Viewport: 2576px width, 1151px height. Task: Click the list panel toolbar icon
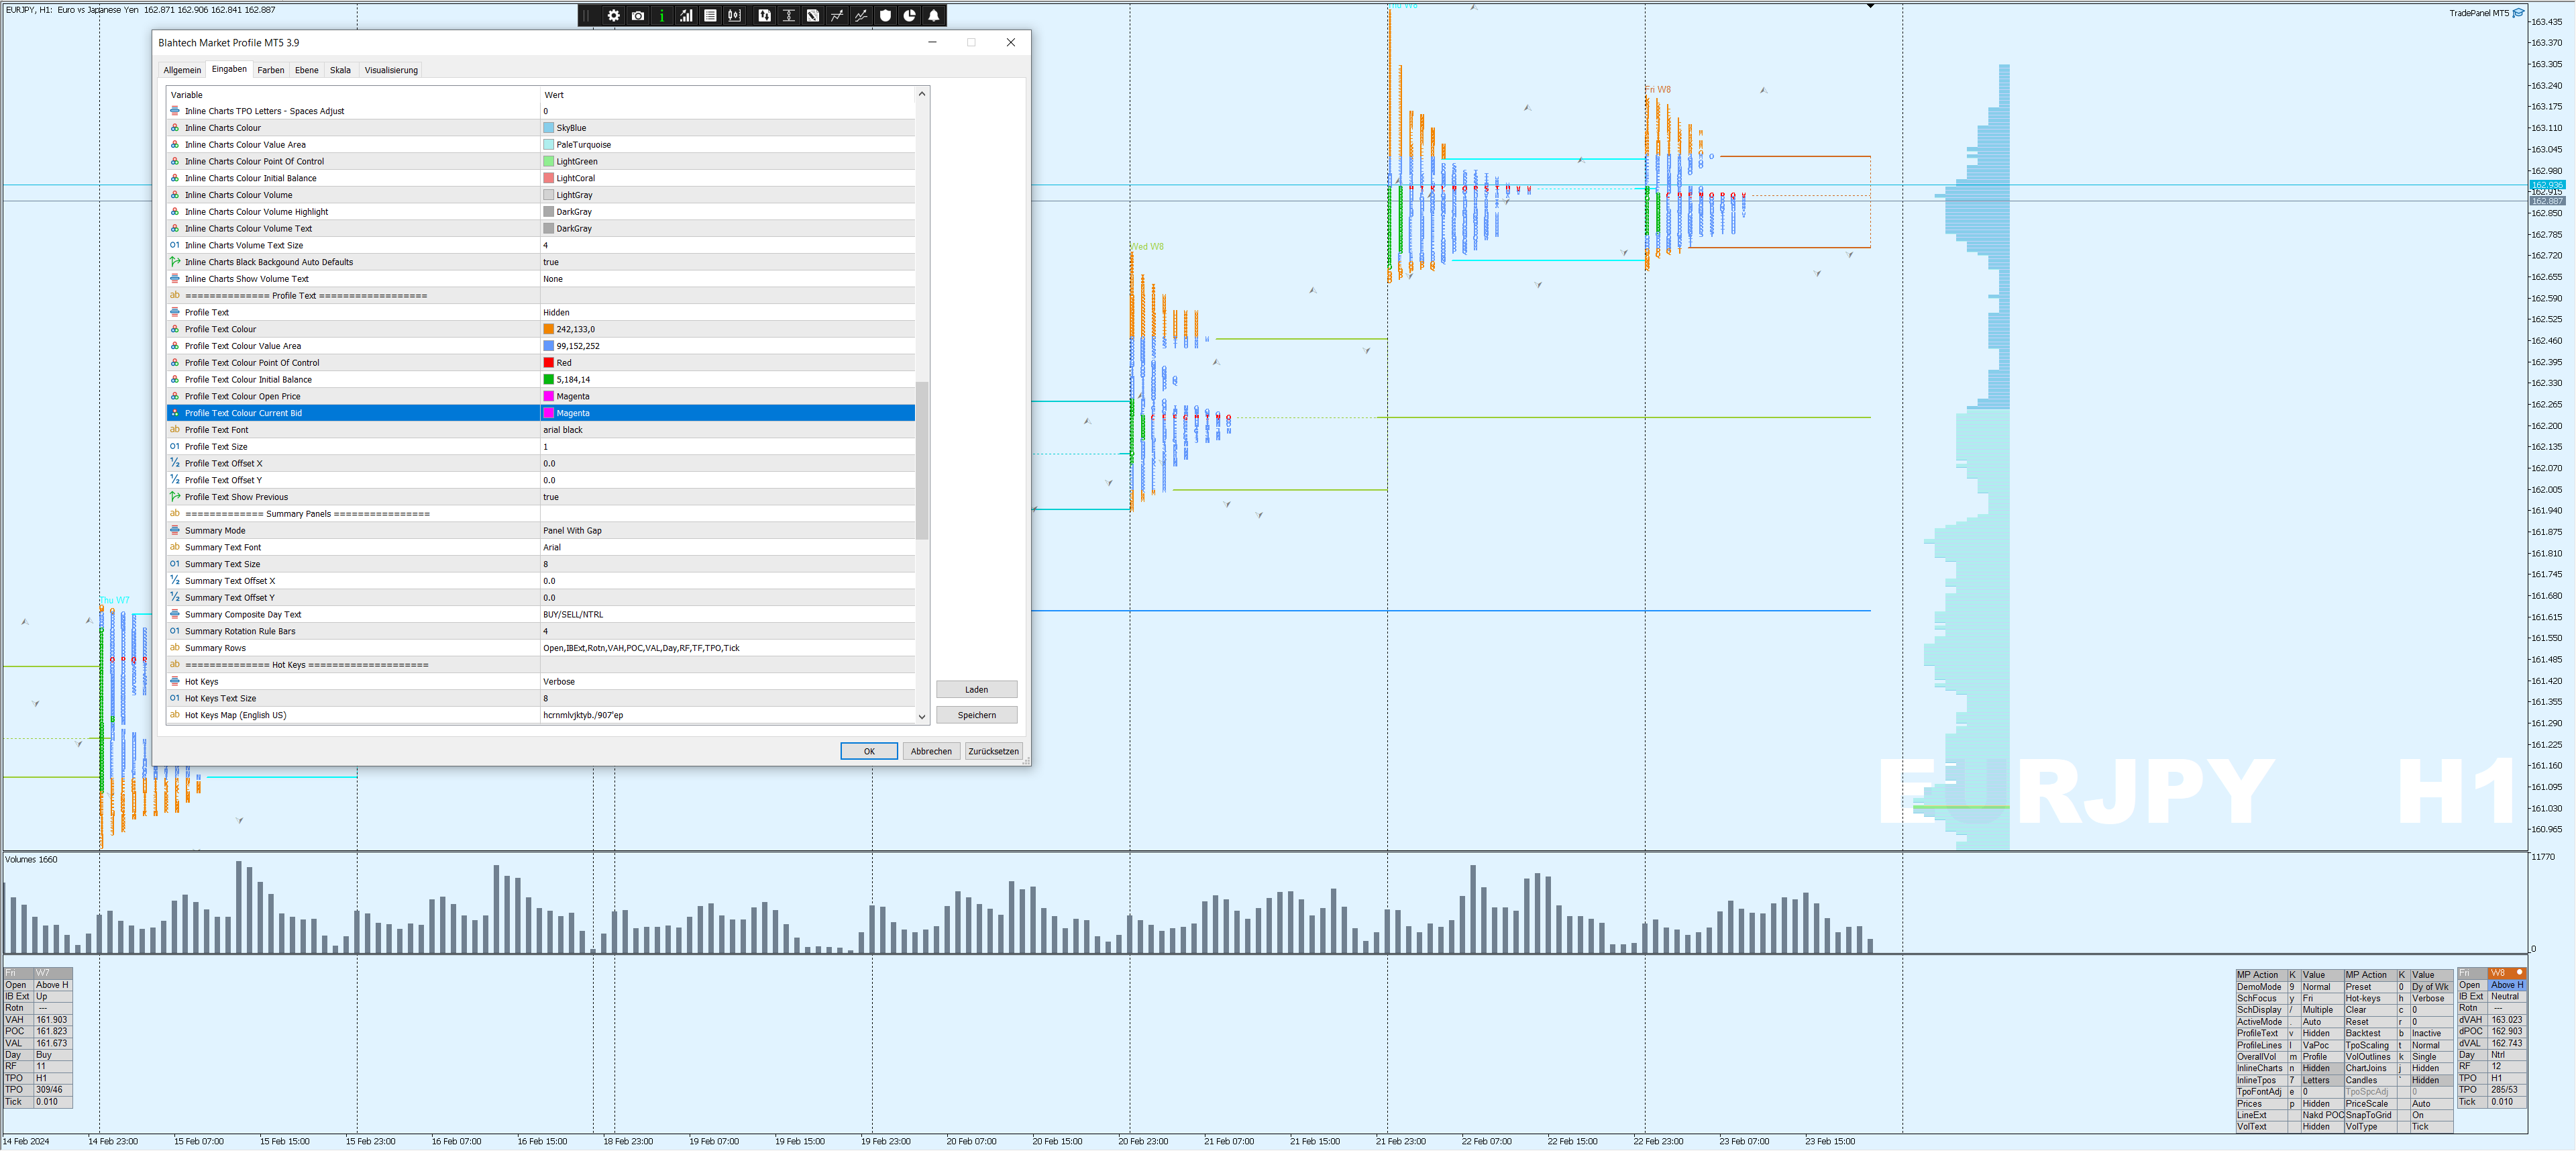tap(710, 15)
